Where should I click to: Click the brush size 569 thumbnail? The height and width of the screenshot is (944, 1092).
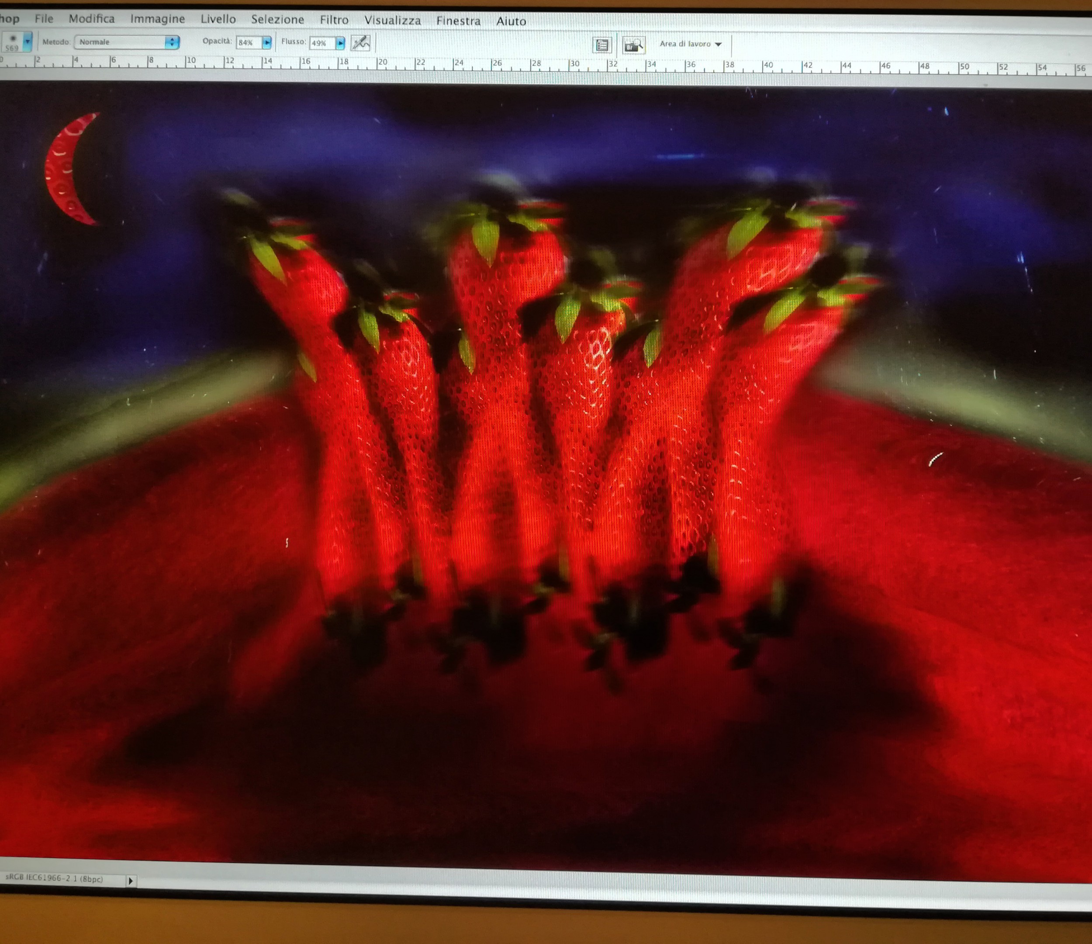[12, 42]
